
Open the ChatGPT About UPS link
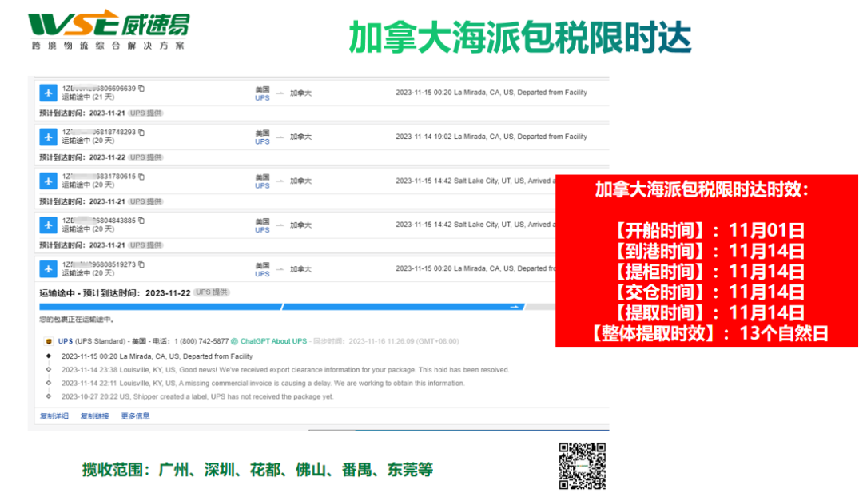pos(273,341)
